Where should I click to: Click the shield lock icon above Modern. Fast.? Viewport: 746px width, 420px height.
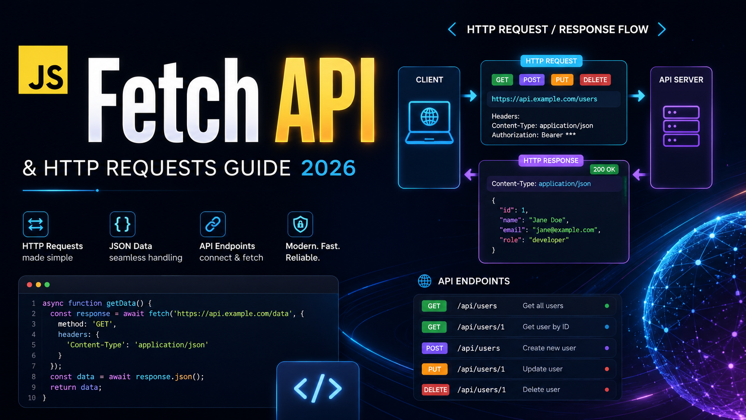click(300, 224)
